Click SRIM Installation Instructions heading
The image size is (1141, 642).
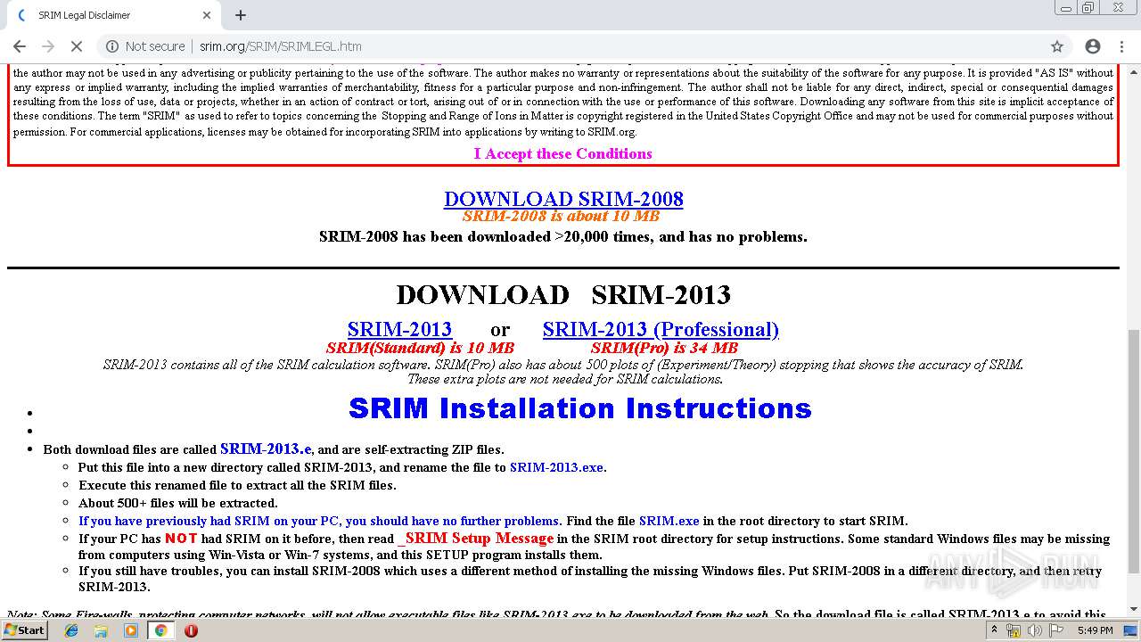point(579,408)
